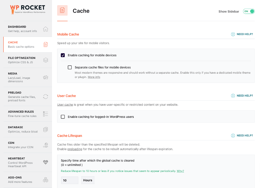Click the Preload refresh arrows icon
The height and width of the screenshot is (188, 260).
click(x=45, y=97)
